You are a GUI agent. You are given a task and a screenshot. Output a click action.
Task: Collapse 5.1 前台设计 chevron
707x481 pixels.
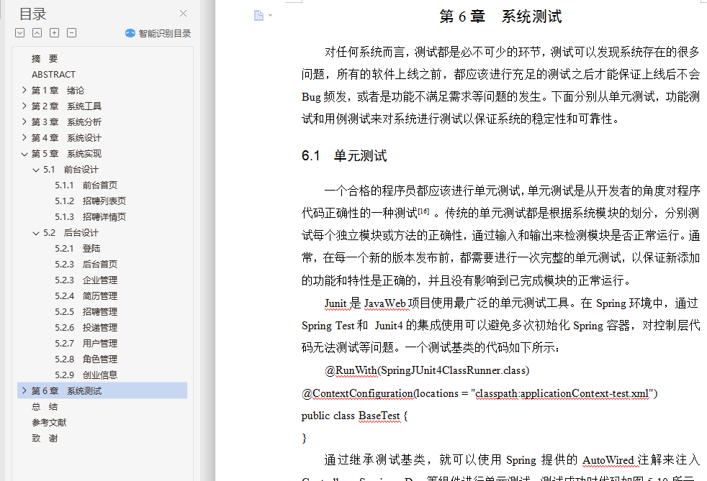[x=36, y=170]
